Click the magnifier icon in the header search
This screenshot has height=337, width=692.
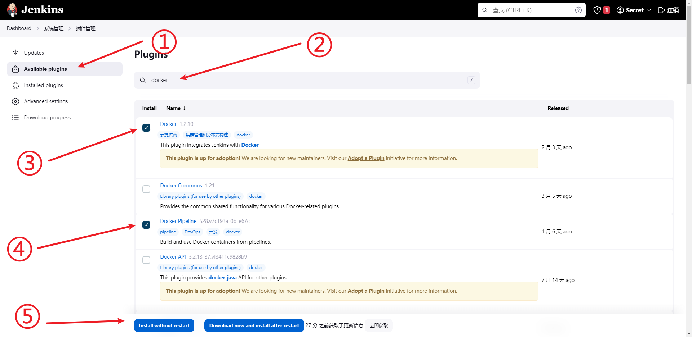[485, 10]
